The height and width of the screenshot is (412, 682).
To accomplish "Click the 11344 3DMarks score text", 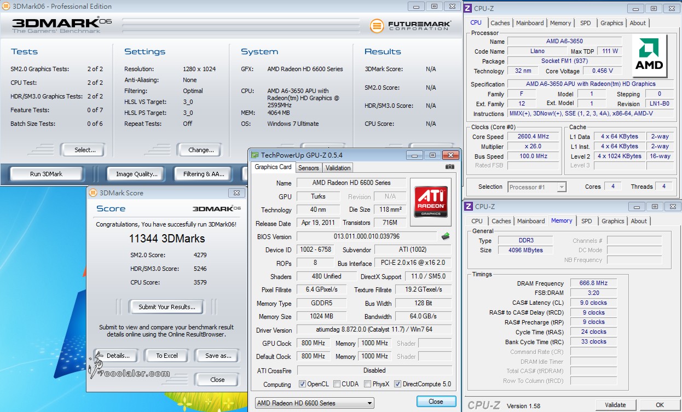I will click(x=167, y=239).
